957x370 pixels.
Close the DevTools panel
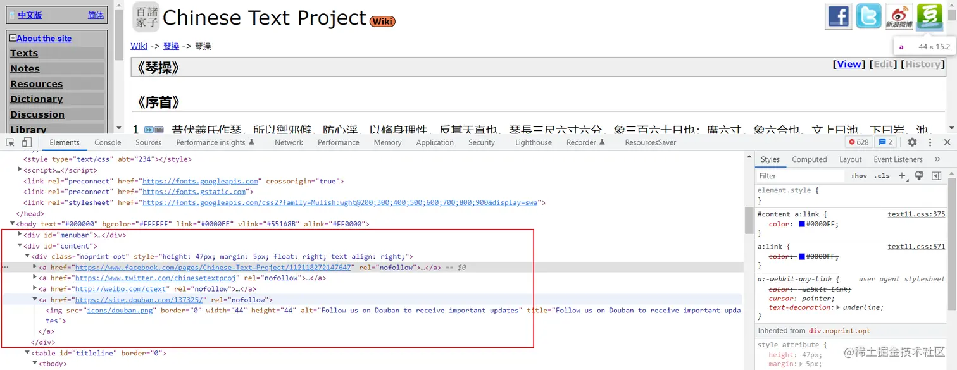tap(947, 142)
